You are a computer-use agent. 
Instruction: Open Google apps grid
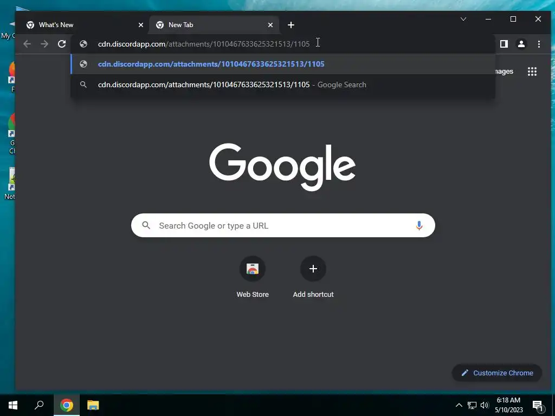tap(532, 71)
